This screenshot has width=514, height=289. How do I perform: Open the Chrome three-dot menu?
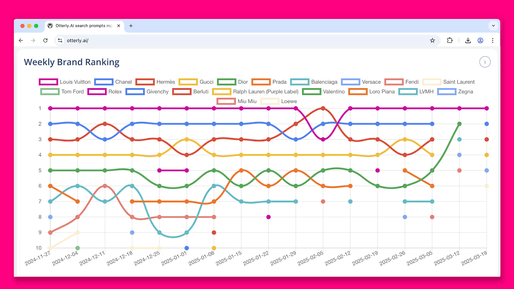pyautogui.click(x=492, y=40)
